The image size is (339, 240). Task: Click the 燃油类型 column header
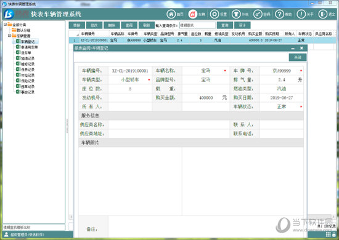[x=221, y=34]
